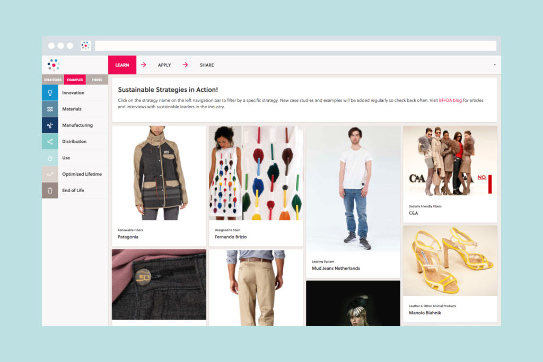Open the Manolo Blahnik yellow sandals image
This screenshot has height=362, width=543.
[450, 261]
